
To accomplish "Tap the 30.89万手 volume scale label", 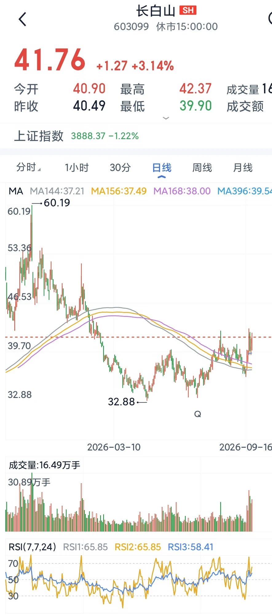I will click(x=29, y=482).
